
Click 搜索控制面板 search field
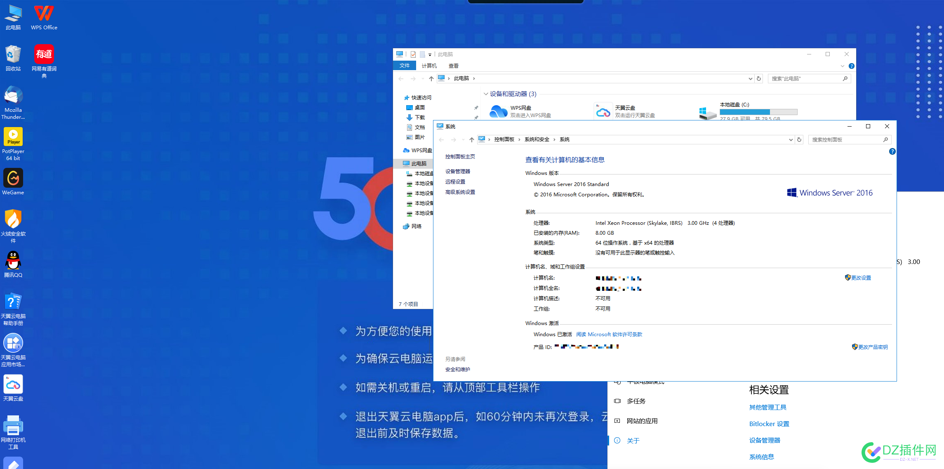850,140
